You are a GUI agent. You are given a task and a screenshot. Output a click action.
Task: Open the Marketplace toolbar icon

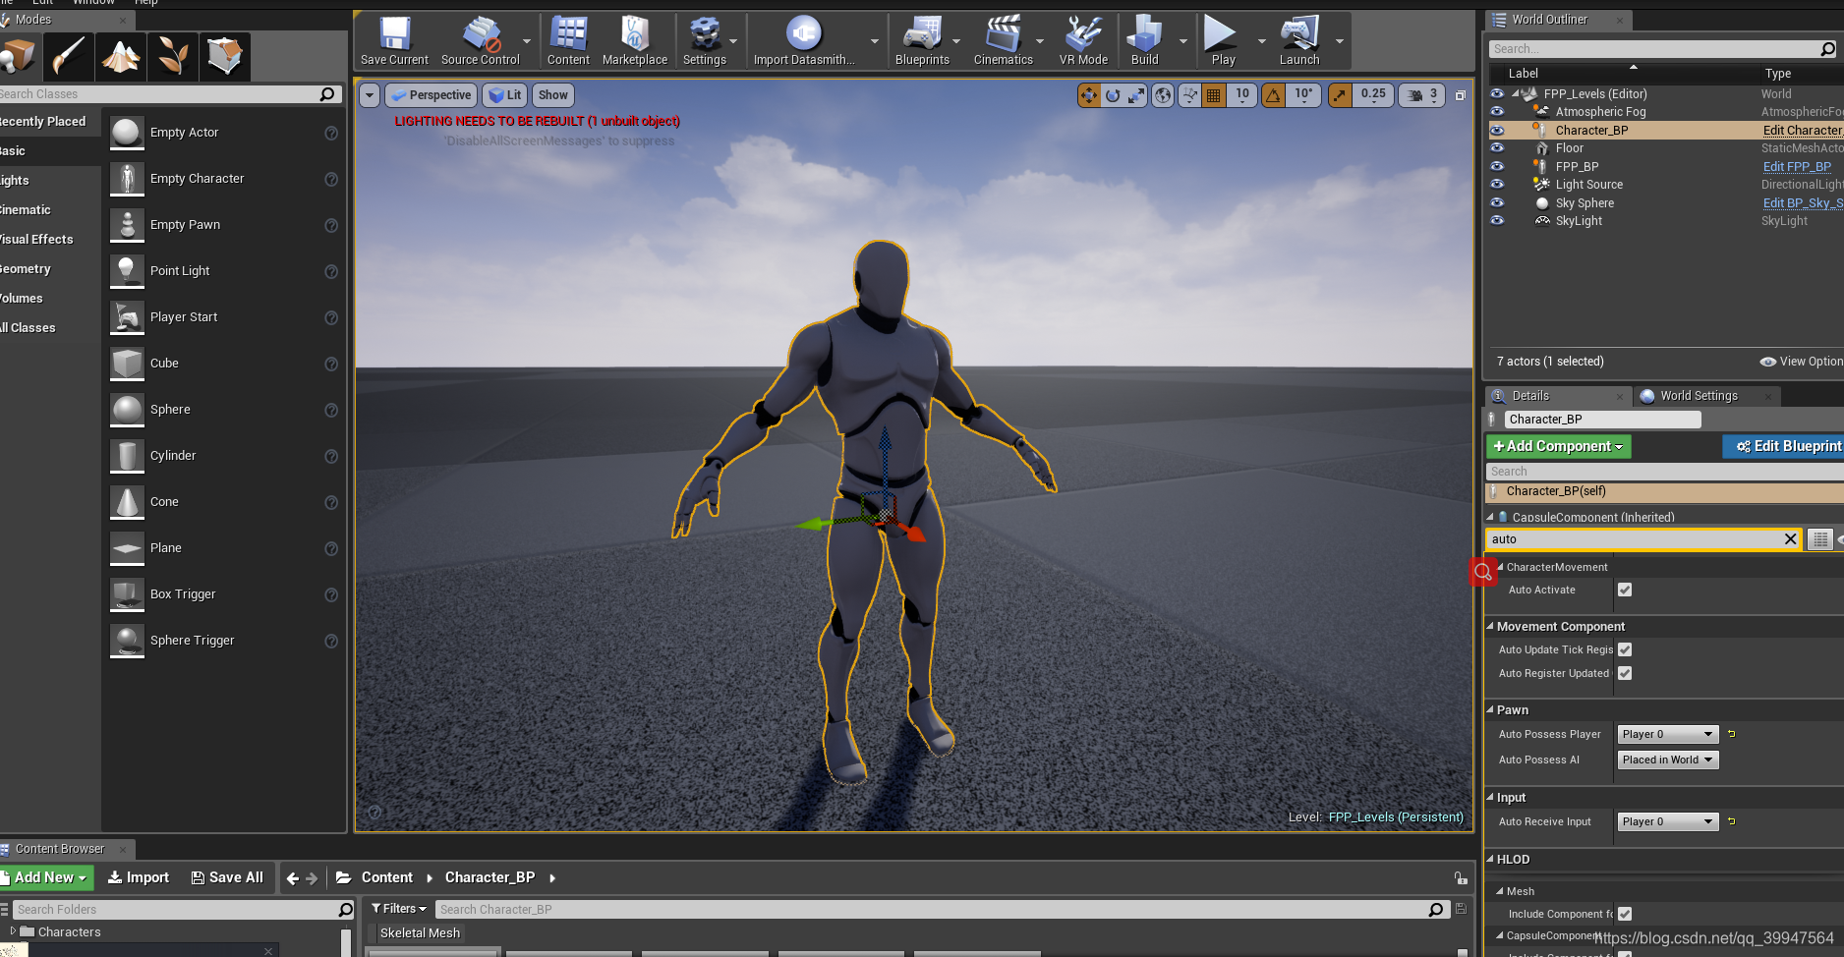634,41
